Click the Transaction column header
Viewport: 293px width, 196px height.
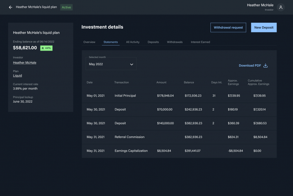(122, 82)
